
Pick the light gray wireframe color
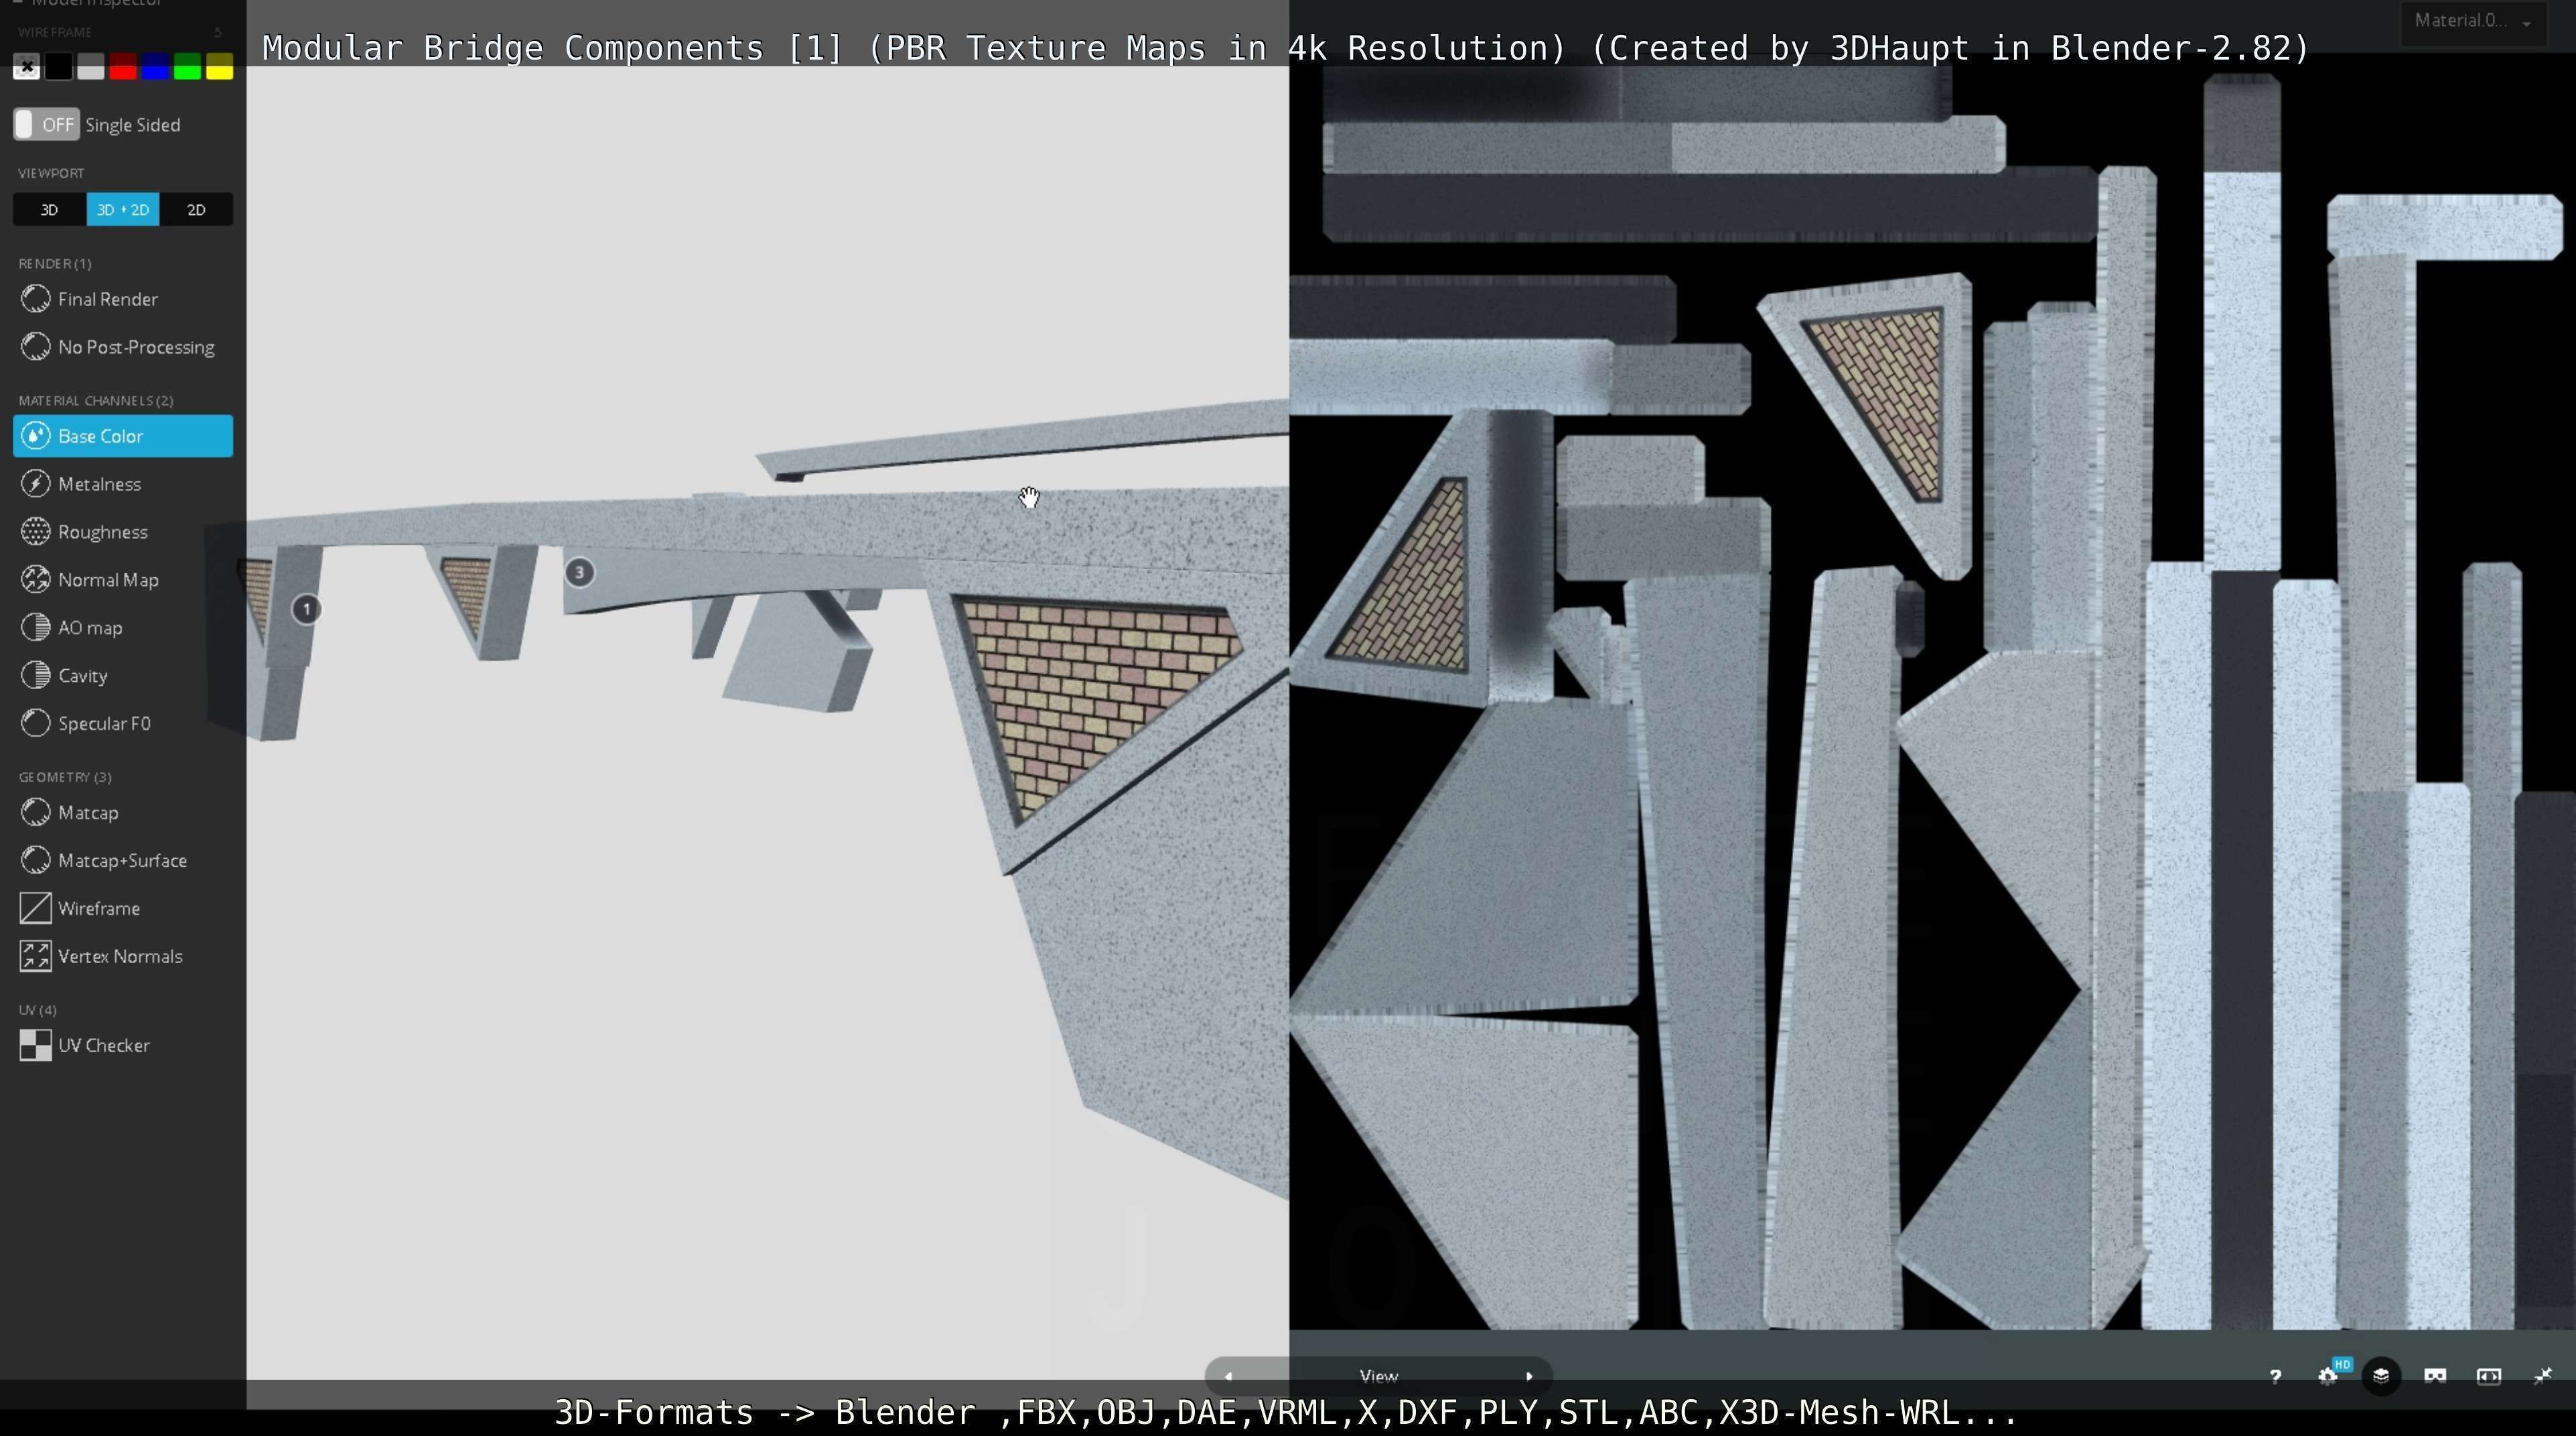pos(91,67)
